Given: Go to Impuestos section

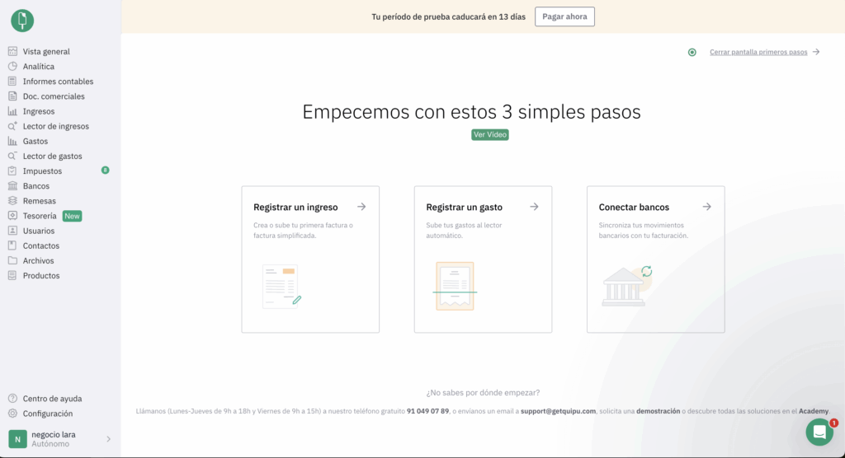Looking at the screenshot, I should (42, 171).
